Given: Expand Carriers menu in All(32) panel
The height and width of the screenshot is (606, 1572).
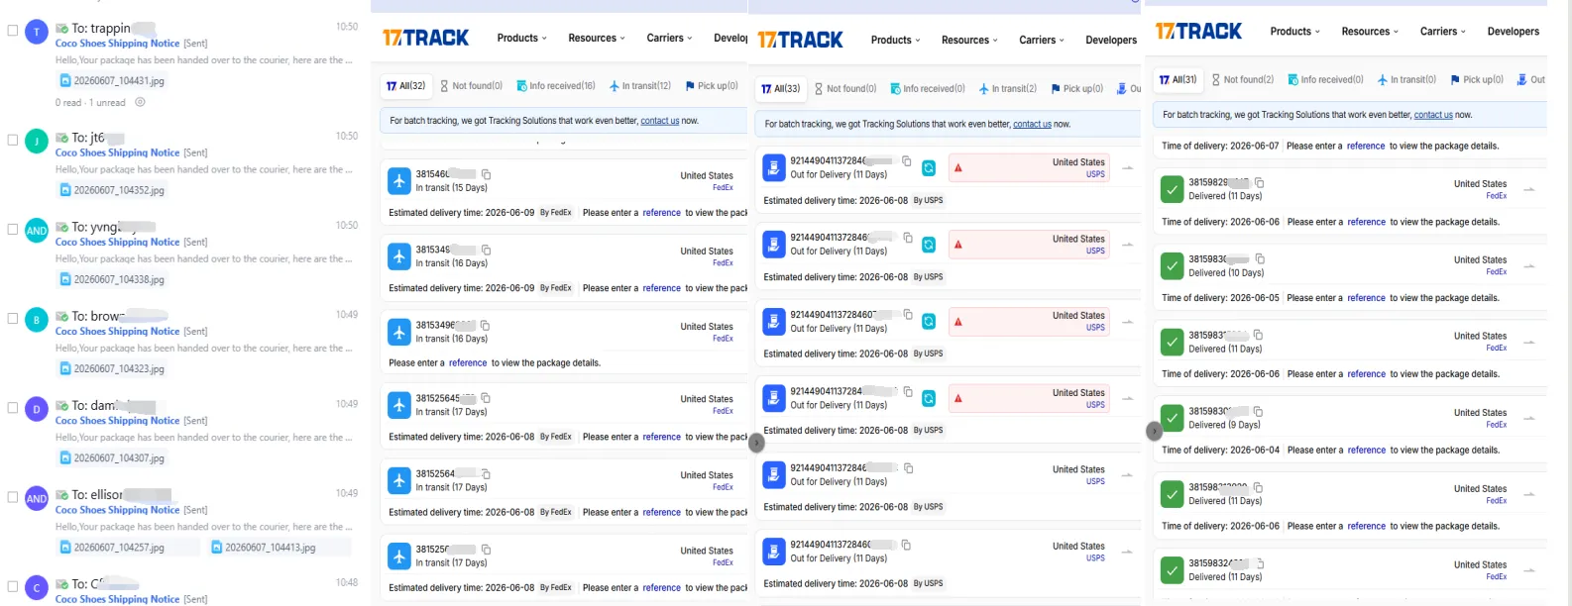Looking at the screenshot, I should [x=669, y=38].
